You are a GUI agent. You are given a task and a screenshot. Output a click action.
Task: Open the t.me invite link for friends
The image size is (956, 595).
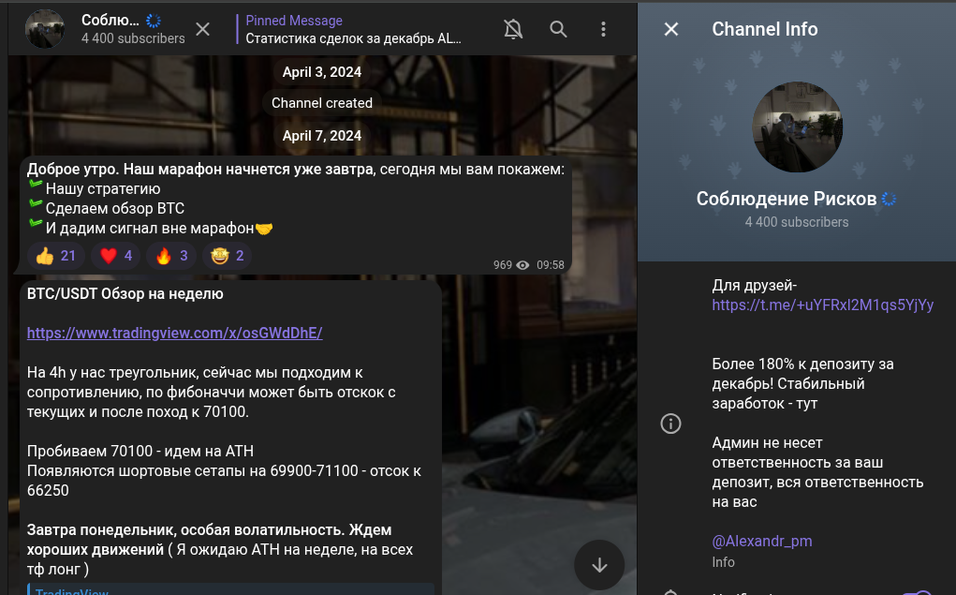822,305
